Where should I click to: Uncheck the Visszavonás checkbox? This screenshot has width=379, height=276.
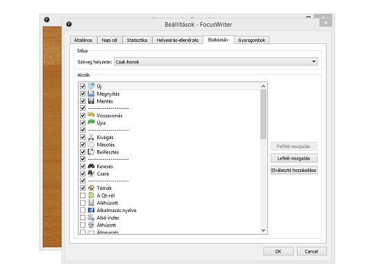[83, 116]
